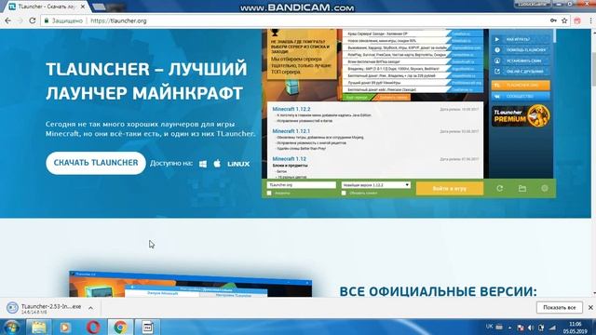Image resolution: width=596 pixels, height=335 pixels.
Task: Click the browser back arrow
Action: [8, 20]
